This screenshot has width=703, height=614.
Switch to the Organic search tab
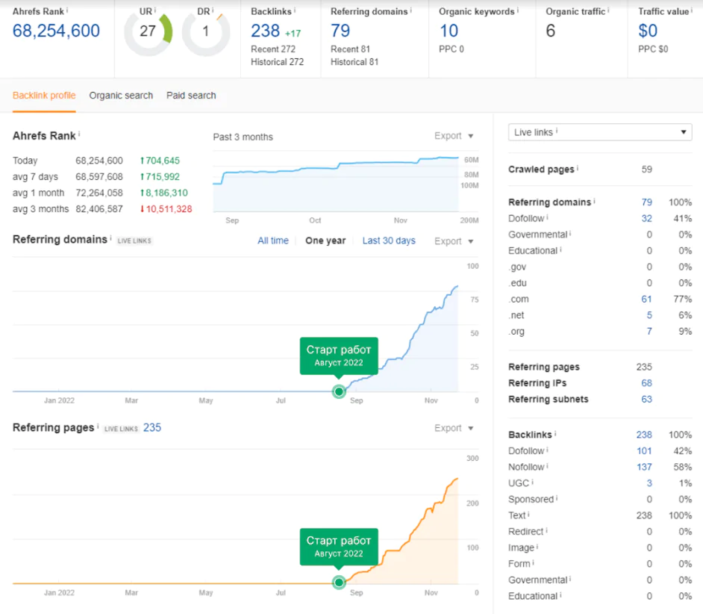(121, 96)
